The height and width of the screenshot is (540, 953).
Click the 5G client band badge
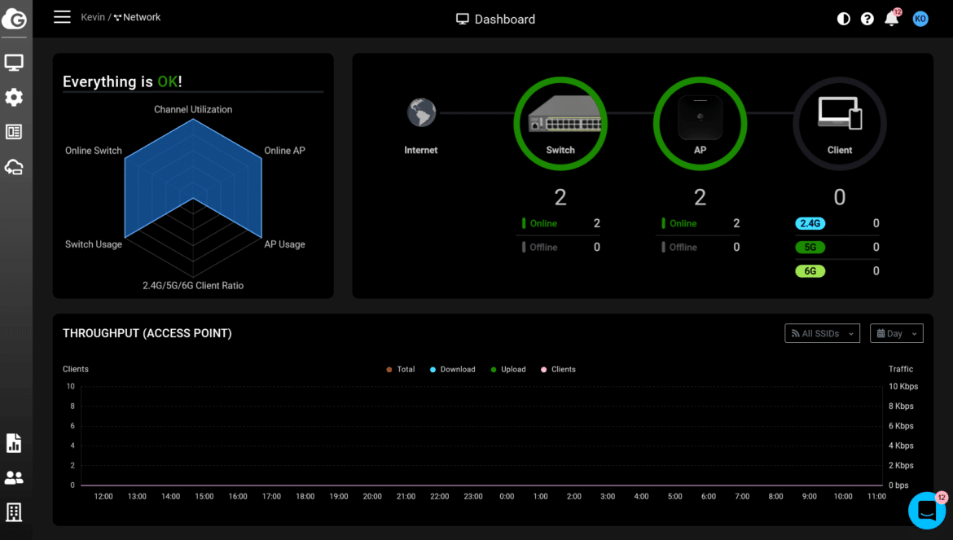(x=810, y=248)
